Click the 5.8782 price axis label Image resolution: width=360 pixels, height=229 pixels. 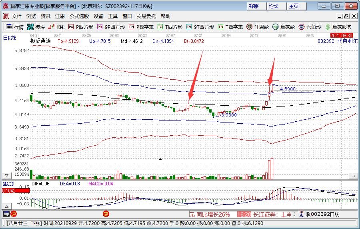(22, 50)
